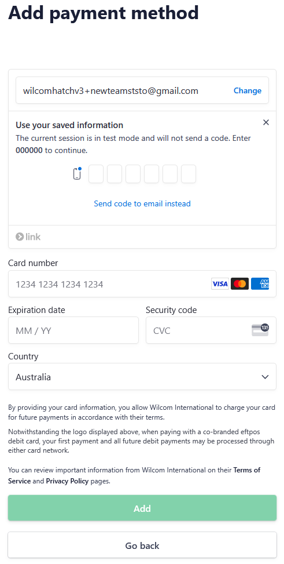Focus the CVC security code field
The width and height of the screenshot is (284, 564).
[211, 330]
